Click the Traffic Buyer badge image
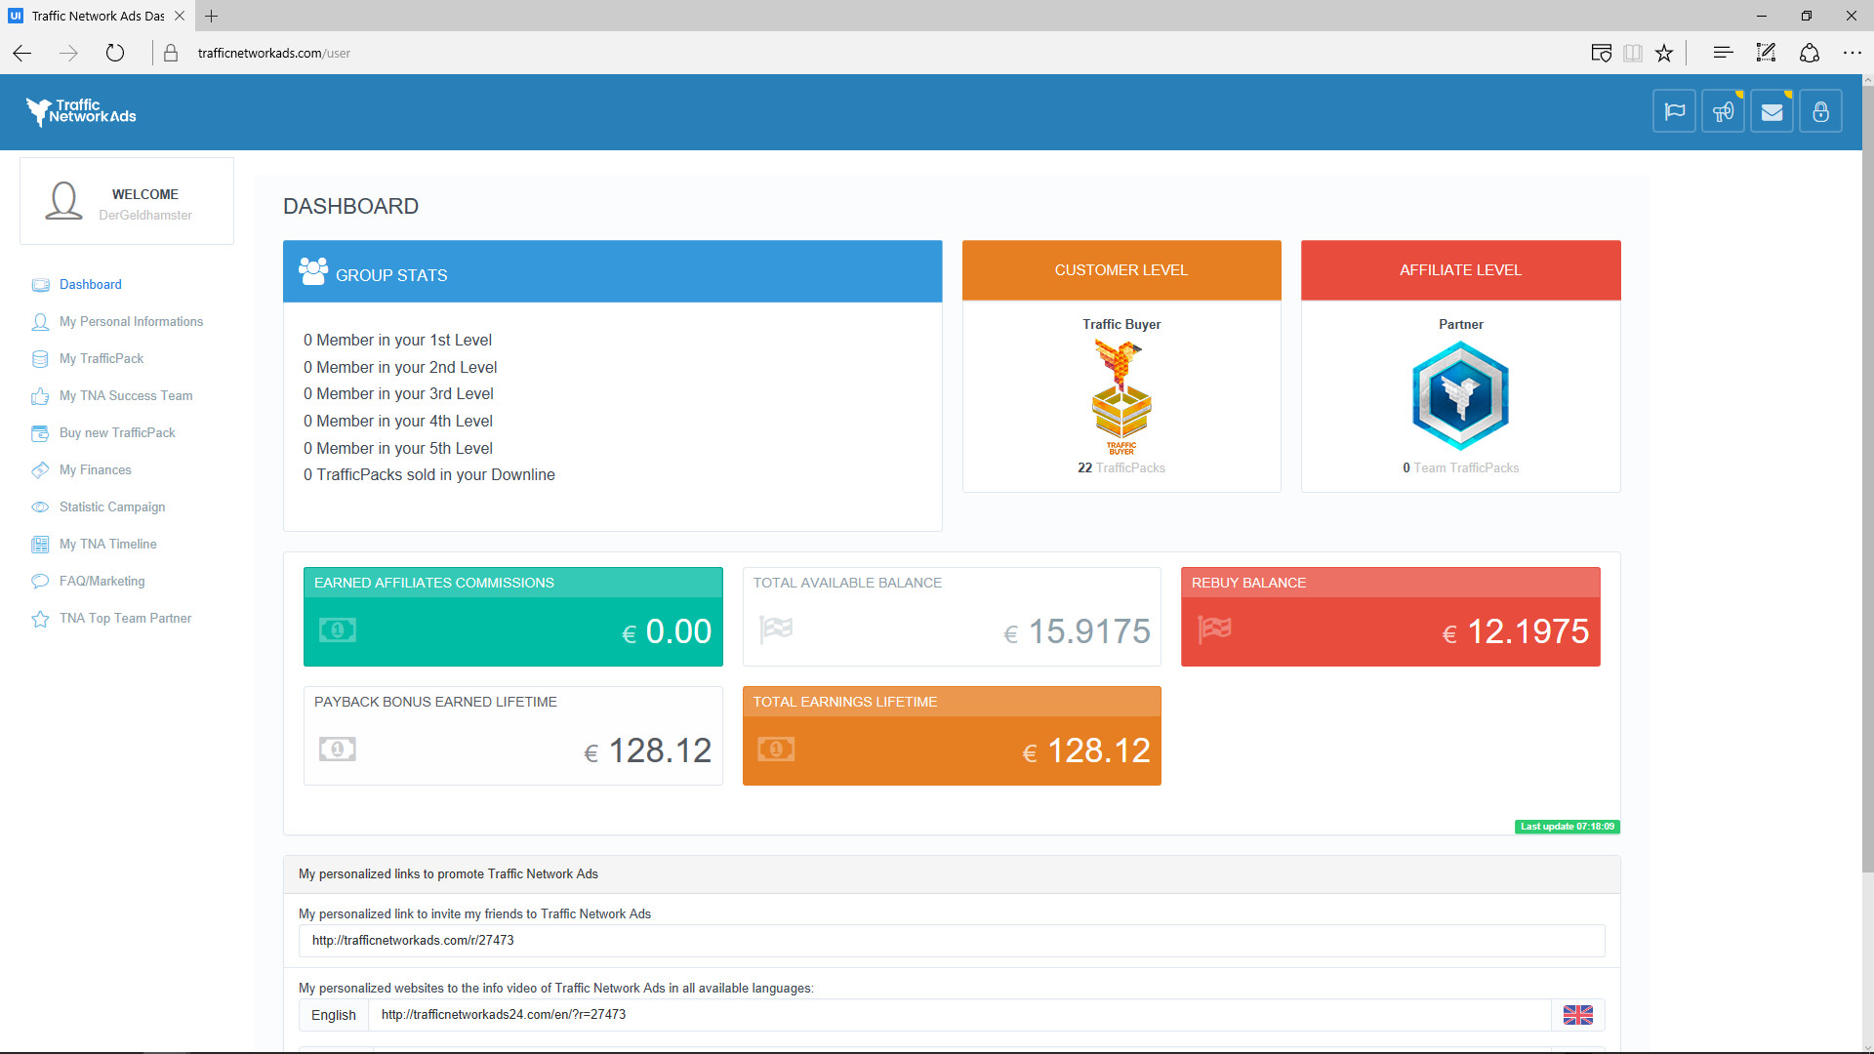1874x1054 pixels. pyautogui.click(x=1121, y=397)
